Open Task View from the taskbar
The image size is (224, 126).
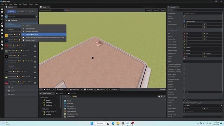pyautogui.click(x=108, y=123)
